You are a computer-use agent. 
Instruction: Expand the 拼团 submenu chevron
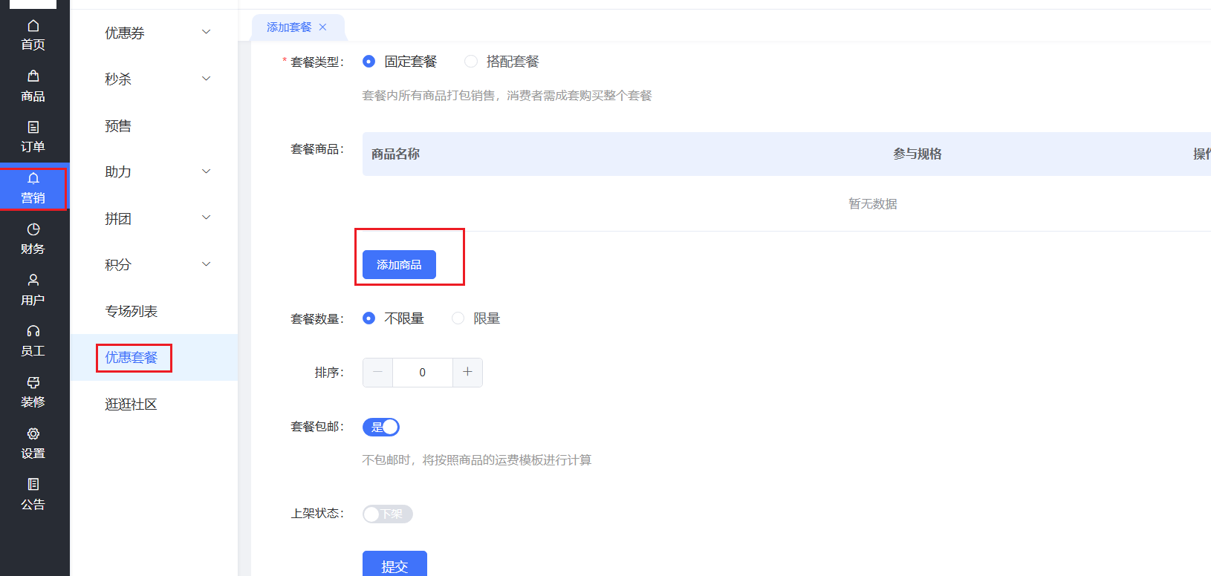tap(207, 217)
